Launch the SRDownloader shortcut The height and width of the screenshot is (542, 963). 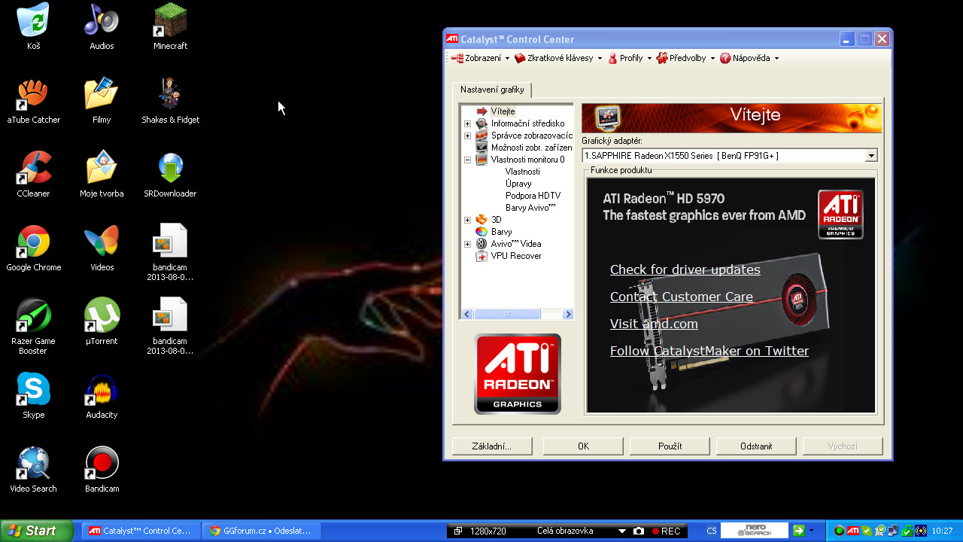(170, 174)
